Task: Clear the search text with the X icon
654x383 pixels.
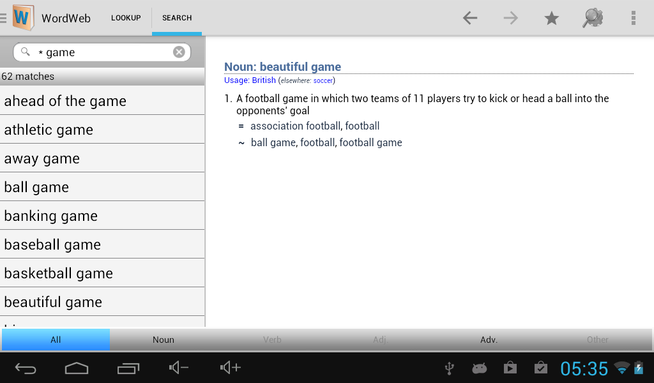Action: point(179,52)
